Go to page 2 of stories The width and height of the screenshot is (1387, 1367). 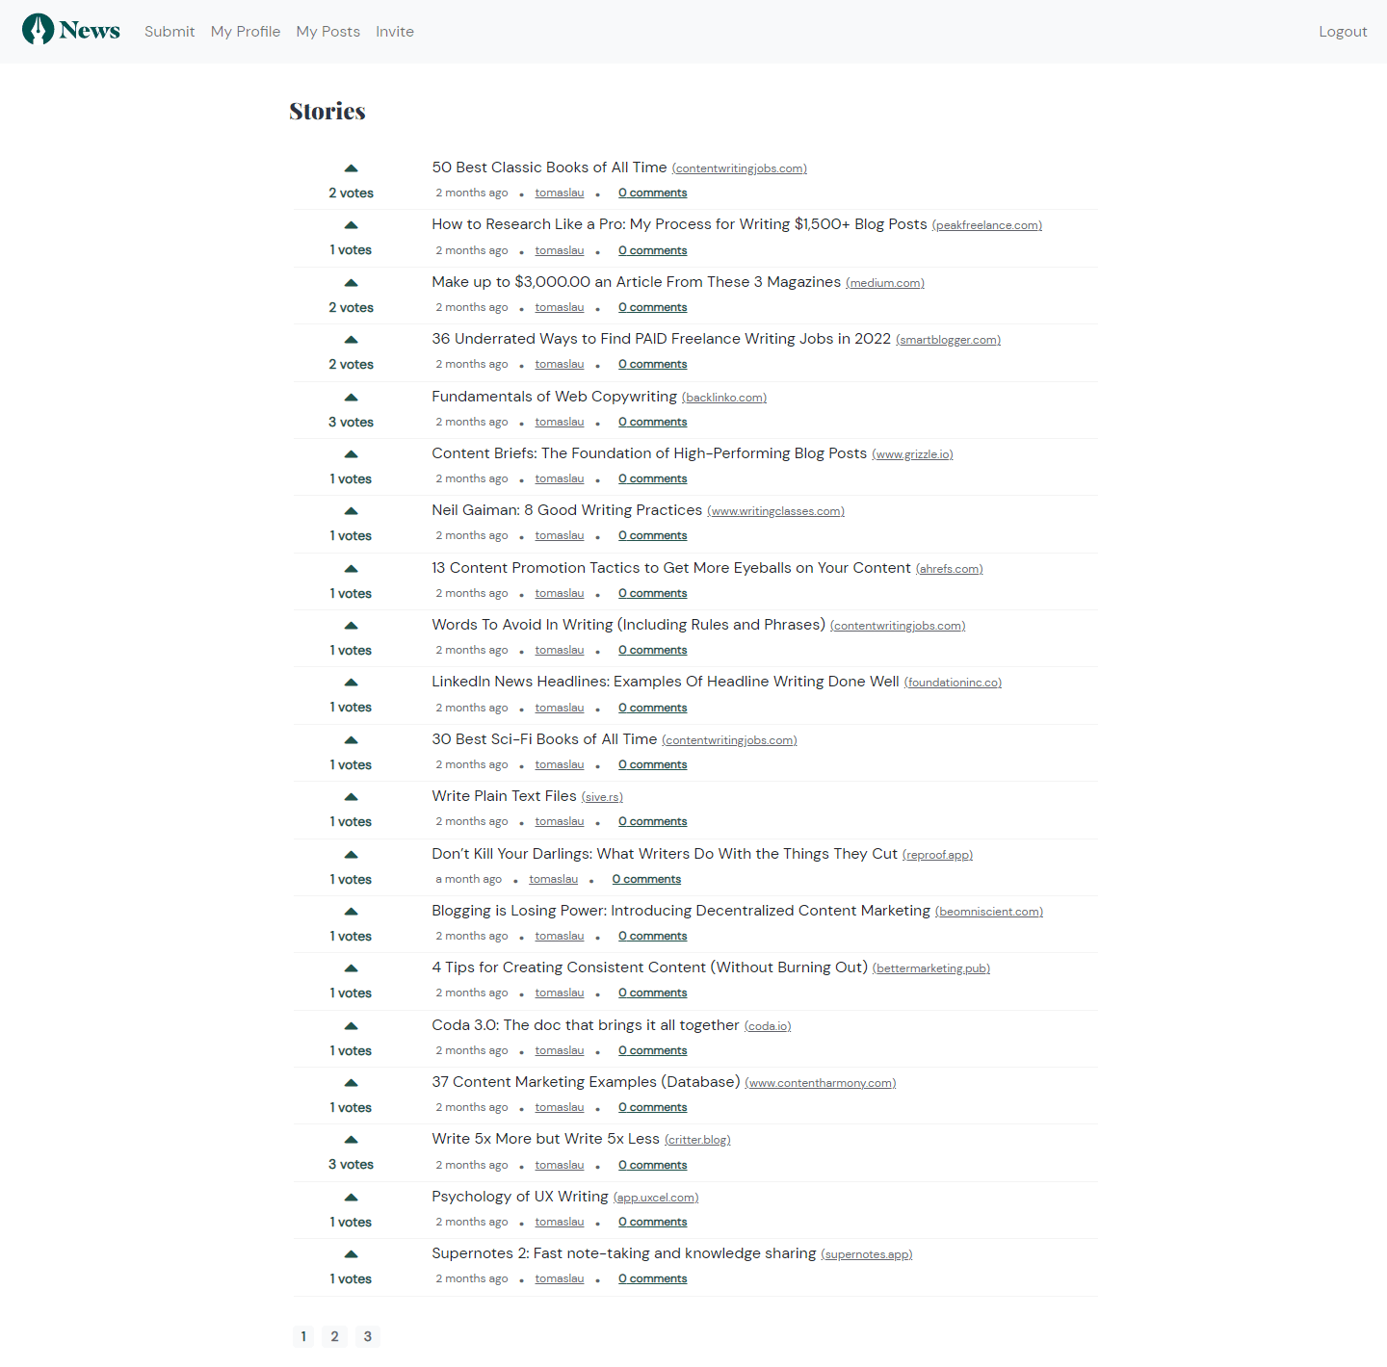tap(335, 1336)
